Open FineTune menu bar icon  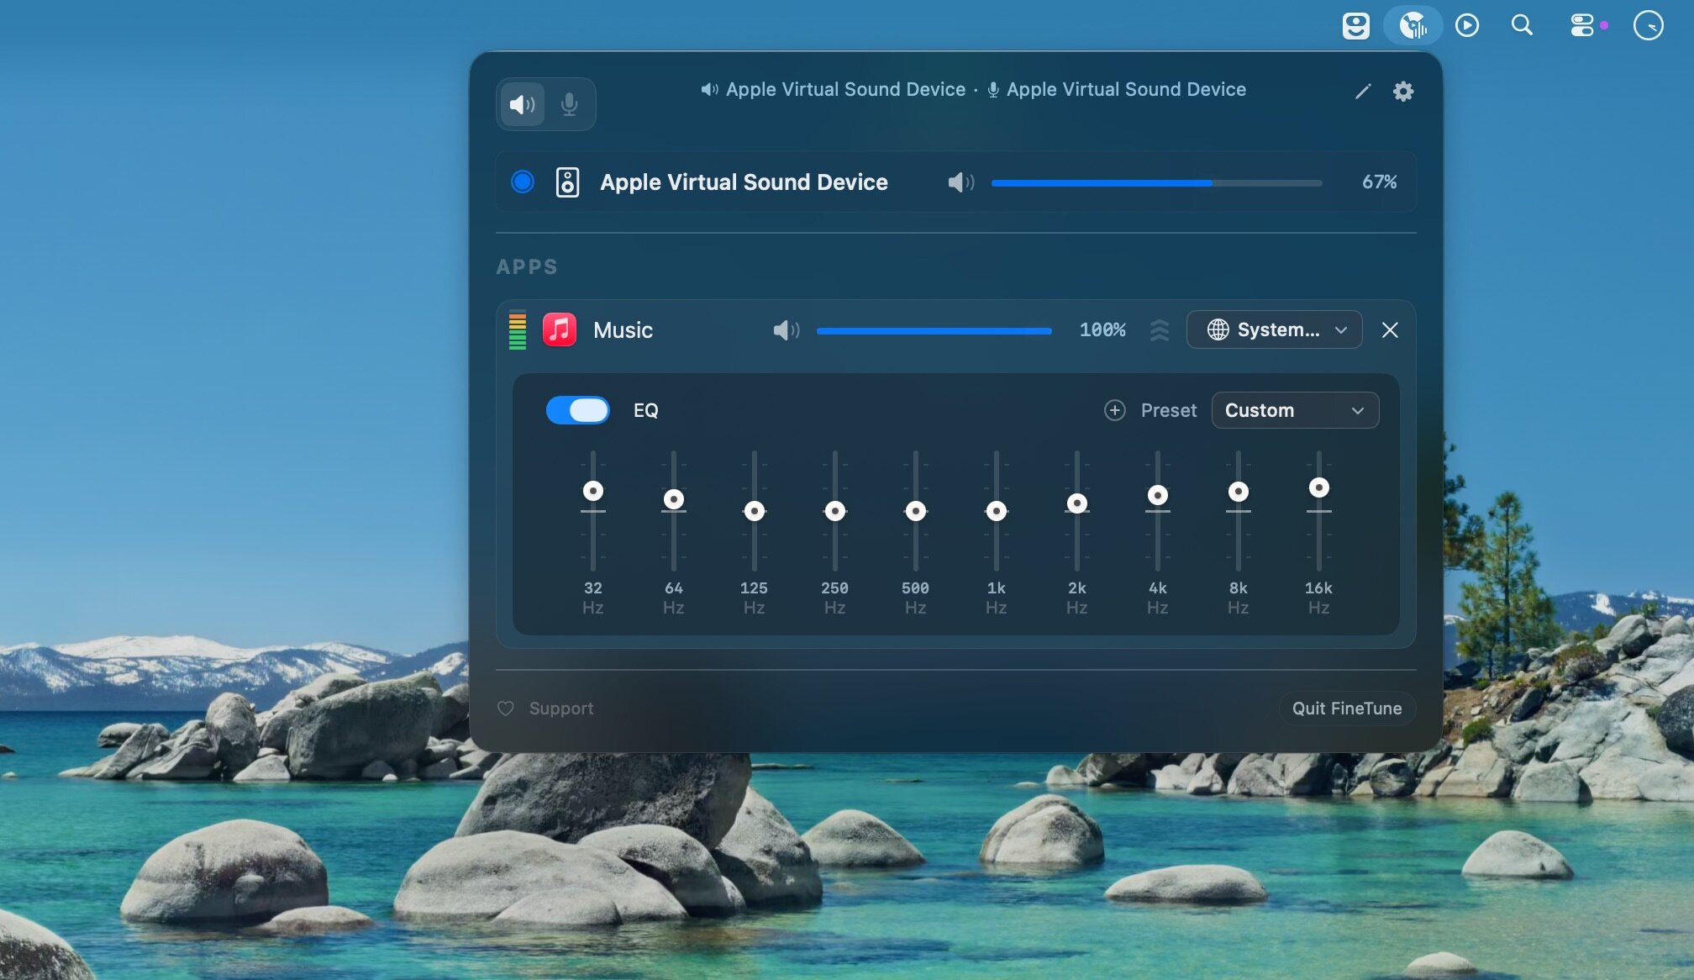click(x=1413, y=25)
